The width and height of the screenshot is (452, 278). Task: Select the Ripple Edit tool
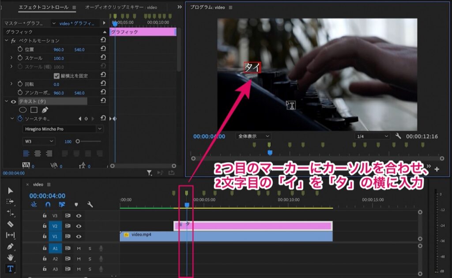(x=11, y=213)
